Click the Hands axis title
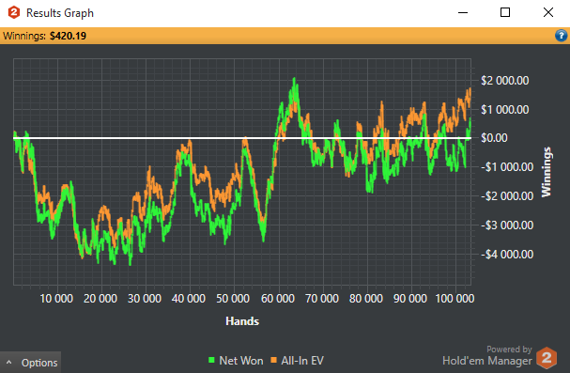This screenshot has height=373, width=570. [242, 321]
